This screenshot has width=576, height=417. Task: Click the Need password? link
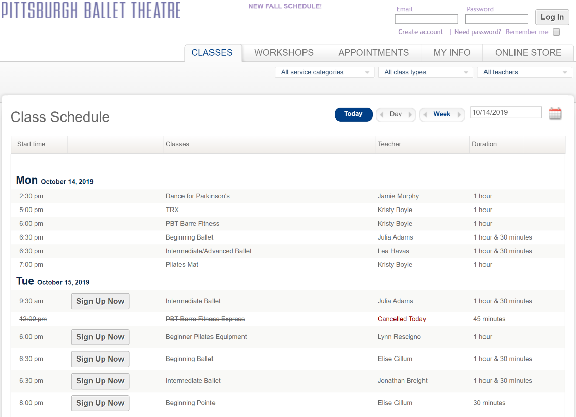(x=477, y=32)
